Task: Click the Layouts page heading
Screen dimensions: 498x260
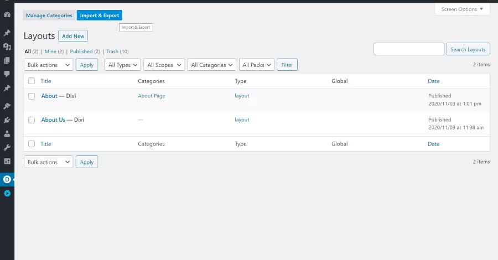Action: tap(39, 36)
